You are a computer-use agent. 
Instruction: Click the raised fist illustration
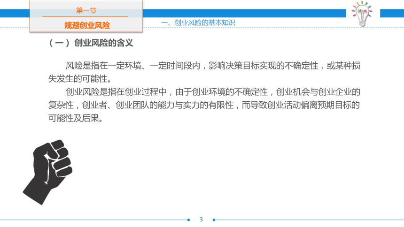47,172
